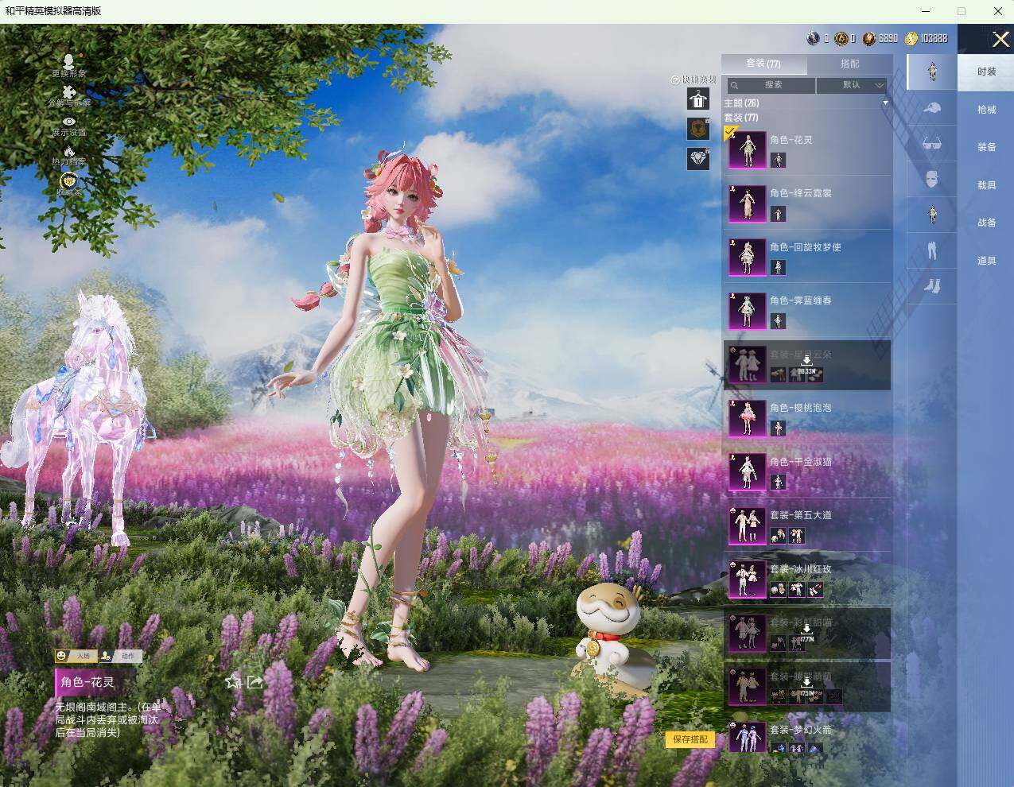The height and width of the screenshot is (787, 1014).
Task: Click the 角色-花灵 name label at bottom left
Action: pos(87,682)
